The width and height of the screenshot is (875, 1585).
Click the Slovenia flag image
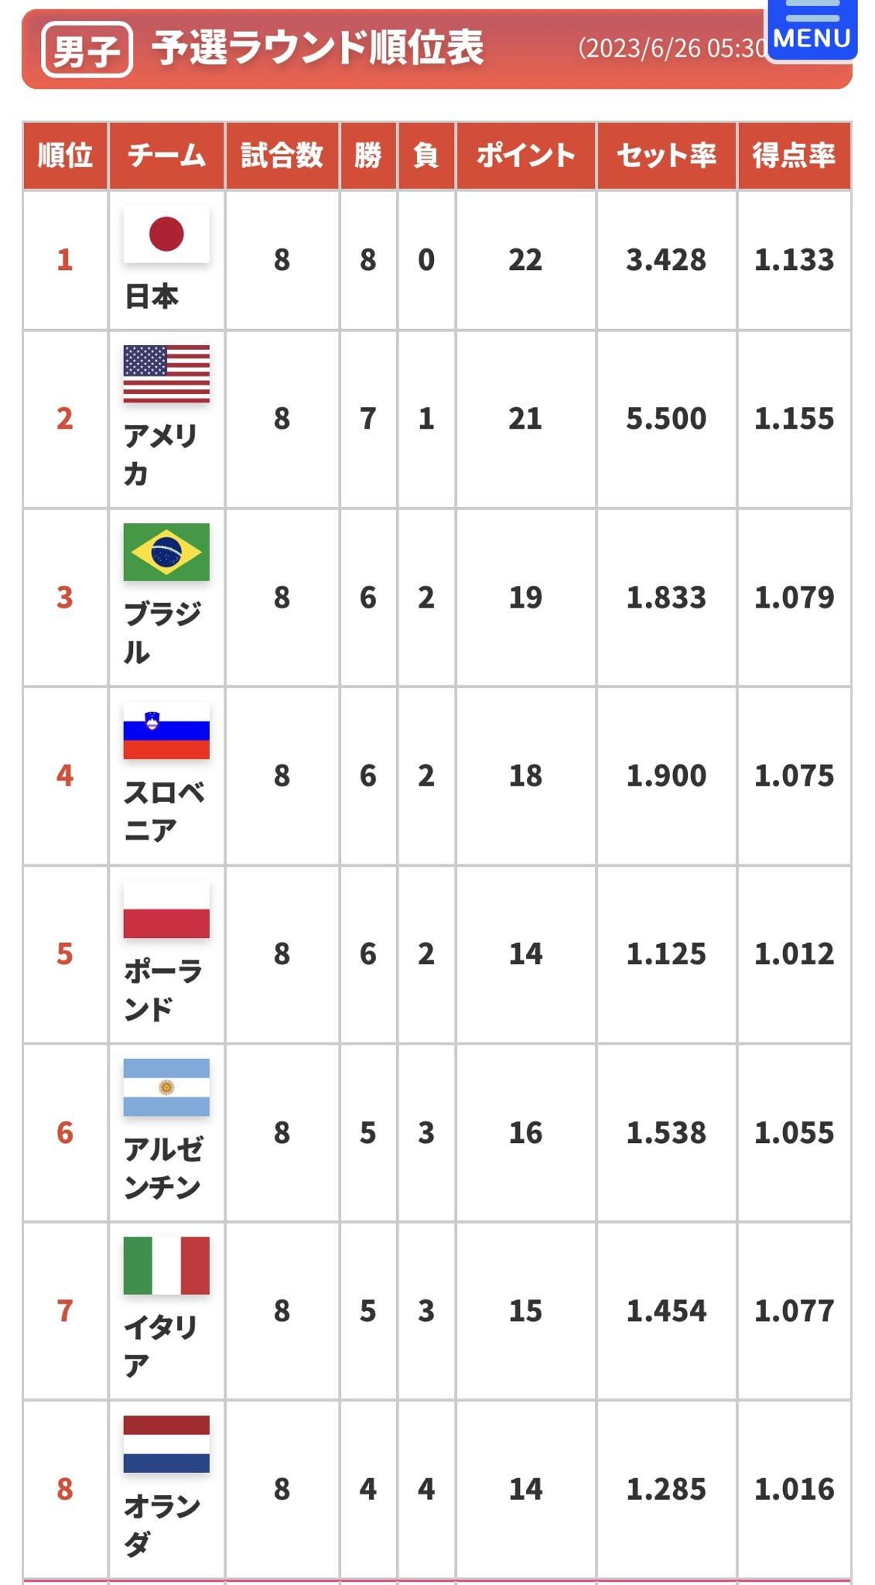coord(166,731)
